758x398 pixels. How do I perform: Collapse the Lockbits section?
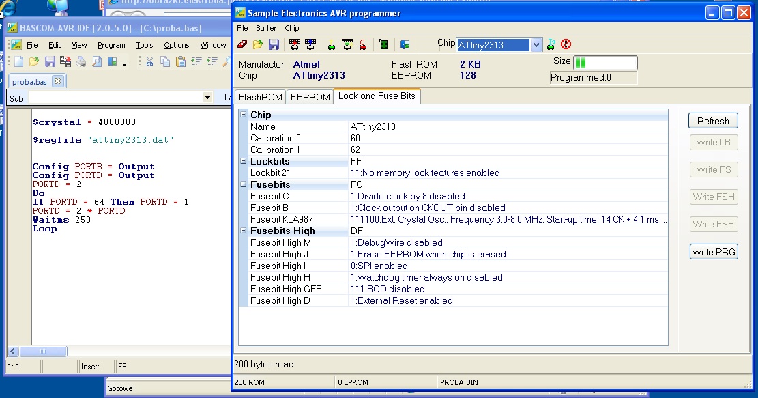pyautogui.click(x=244, y=161)
